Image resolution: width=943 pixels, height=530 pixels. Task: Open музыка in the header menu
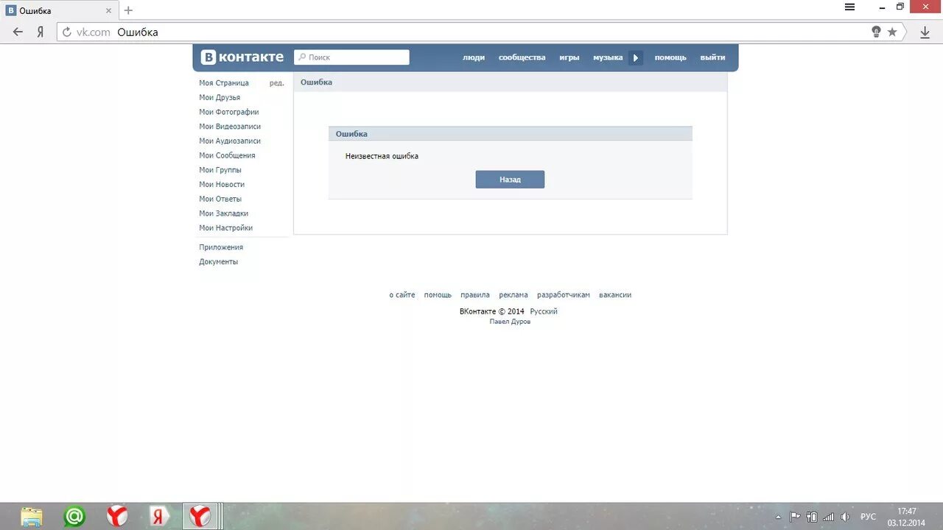[x=608, y=57]
